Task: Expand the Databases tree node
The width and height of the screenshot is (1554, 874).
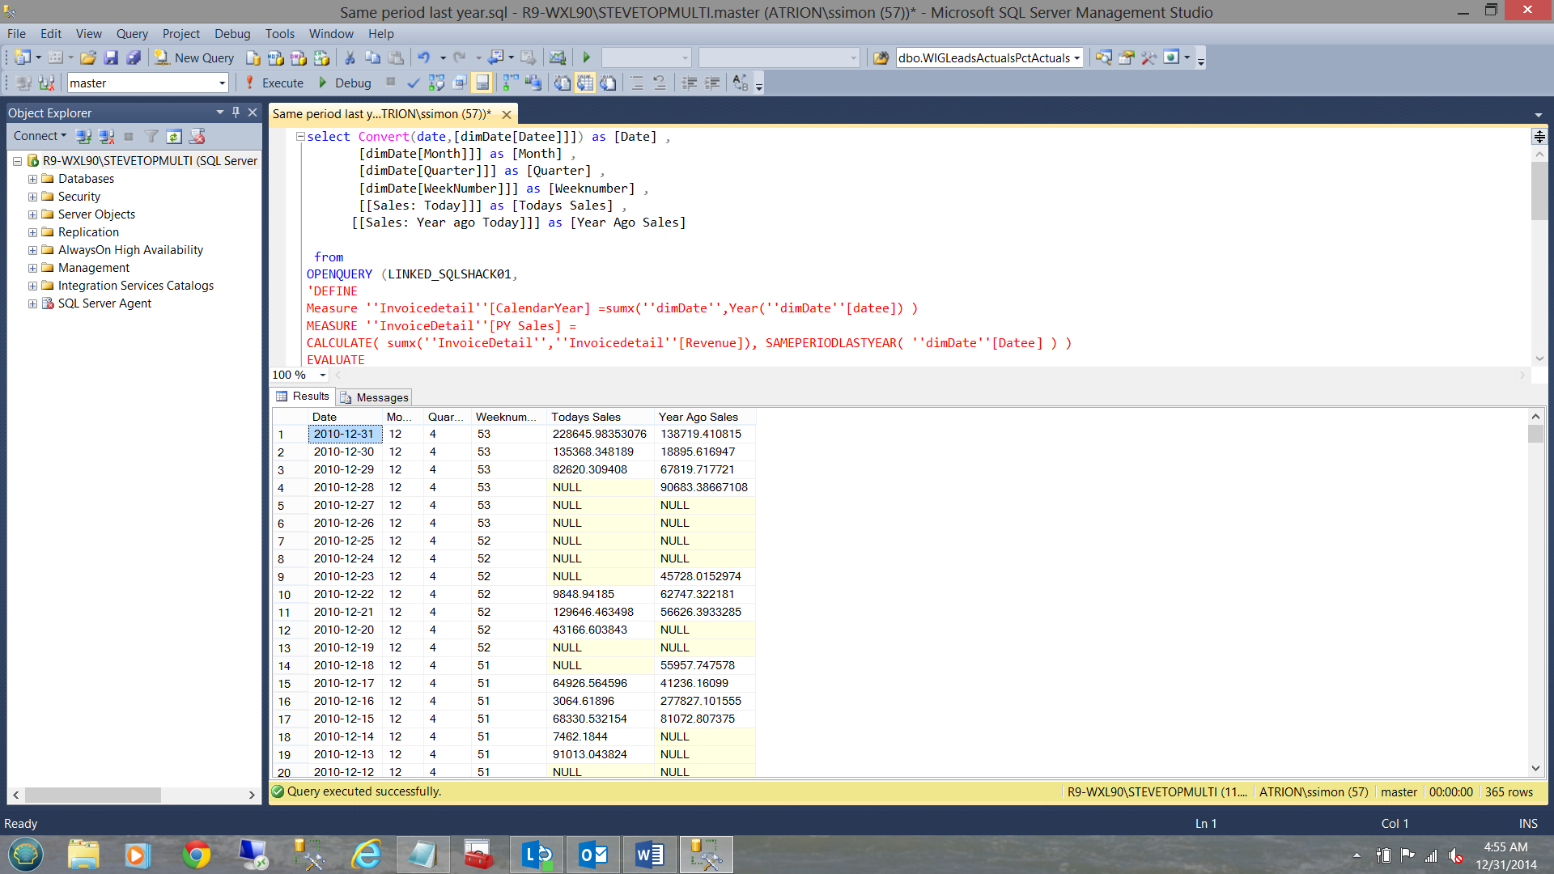Action: 32,179
